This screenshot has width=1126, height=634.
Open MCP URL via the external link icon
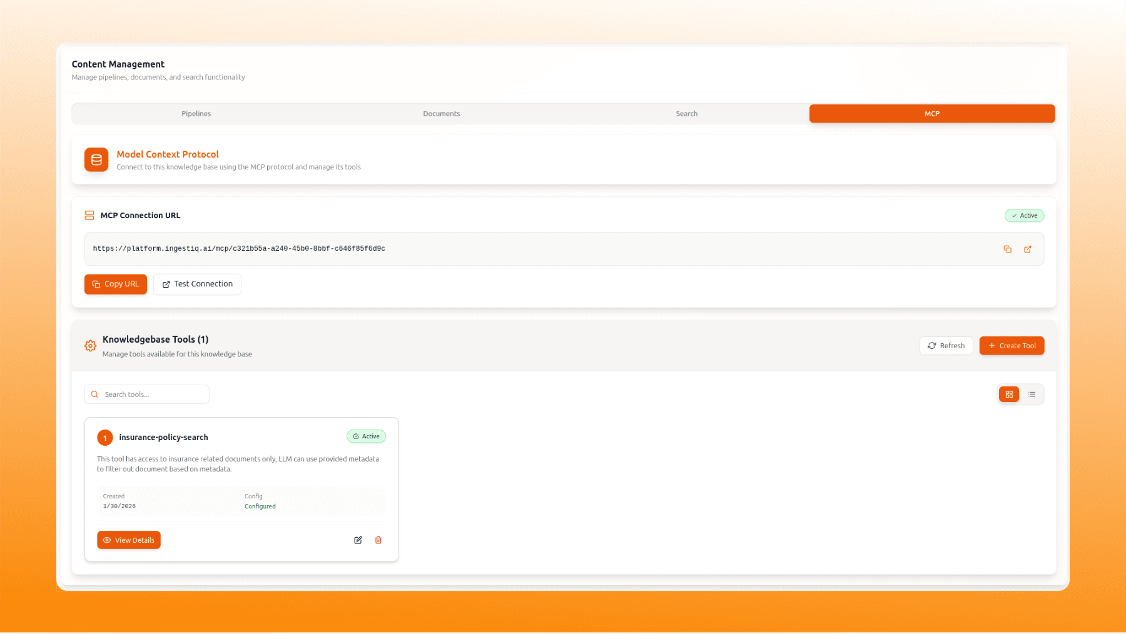[x=1027, y=249]
